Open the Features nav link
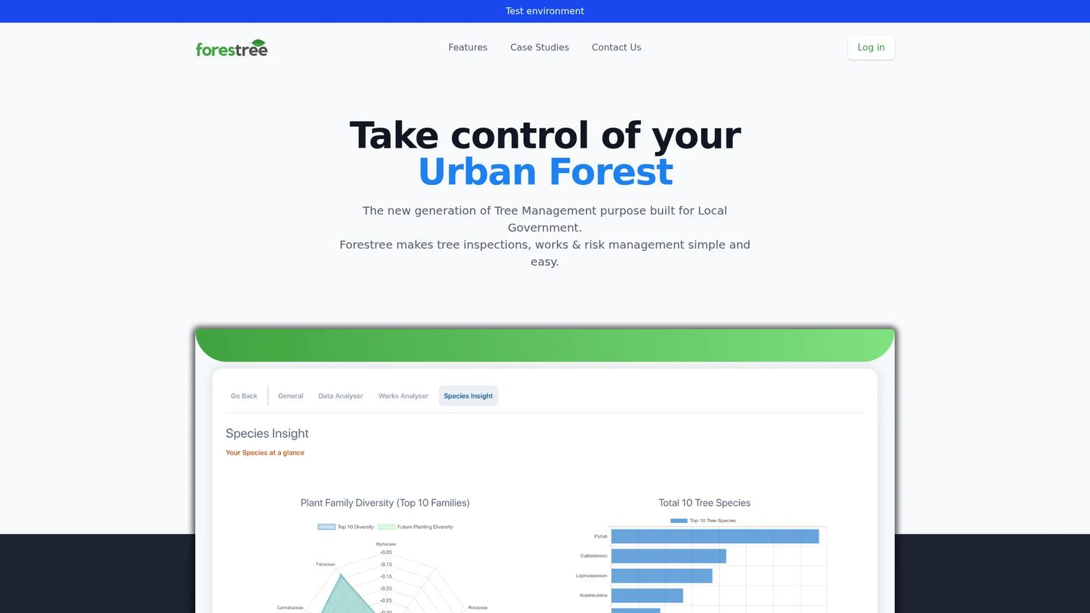1090x613 pixels. (x=468, y=48)
